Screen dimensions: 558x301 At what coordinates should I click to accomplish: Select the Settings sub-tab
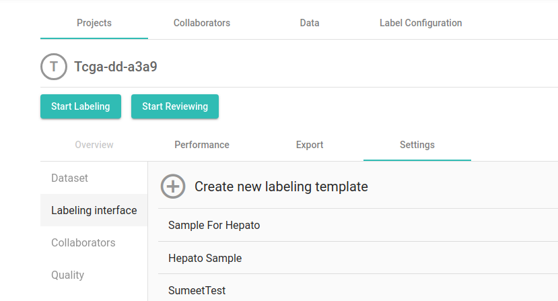[x=417, y=145]
